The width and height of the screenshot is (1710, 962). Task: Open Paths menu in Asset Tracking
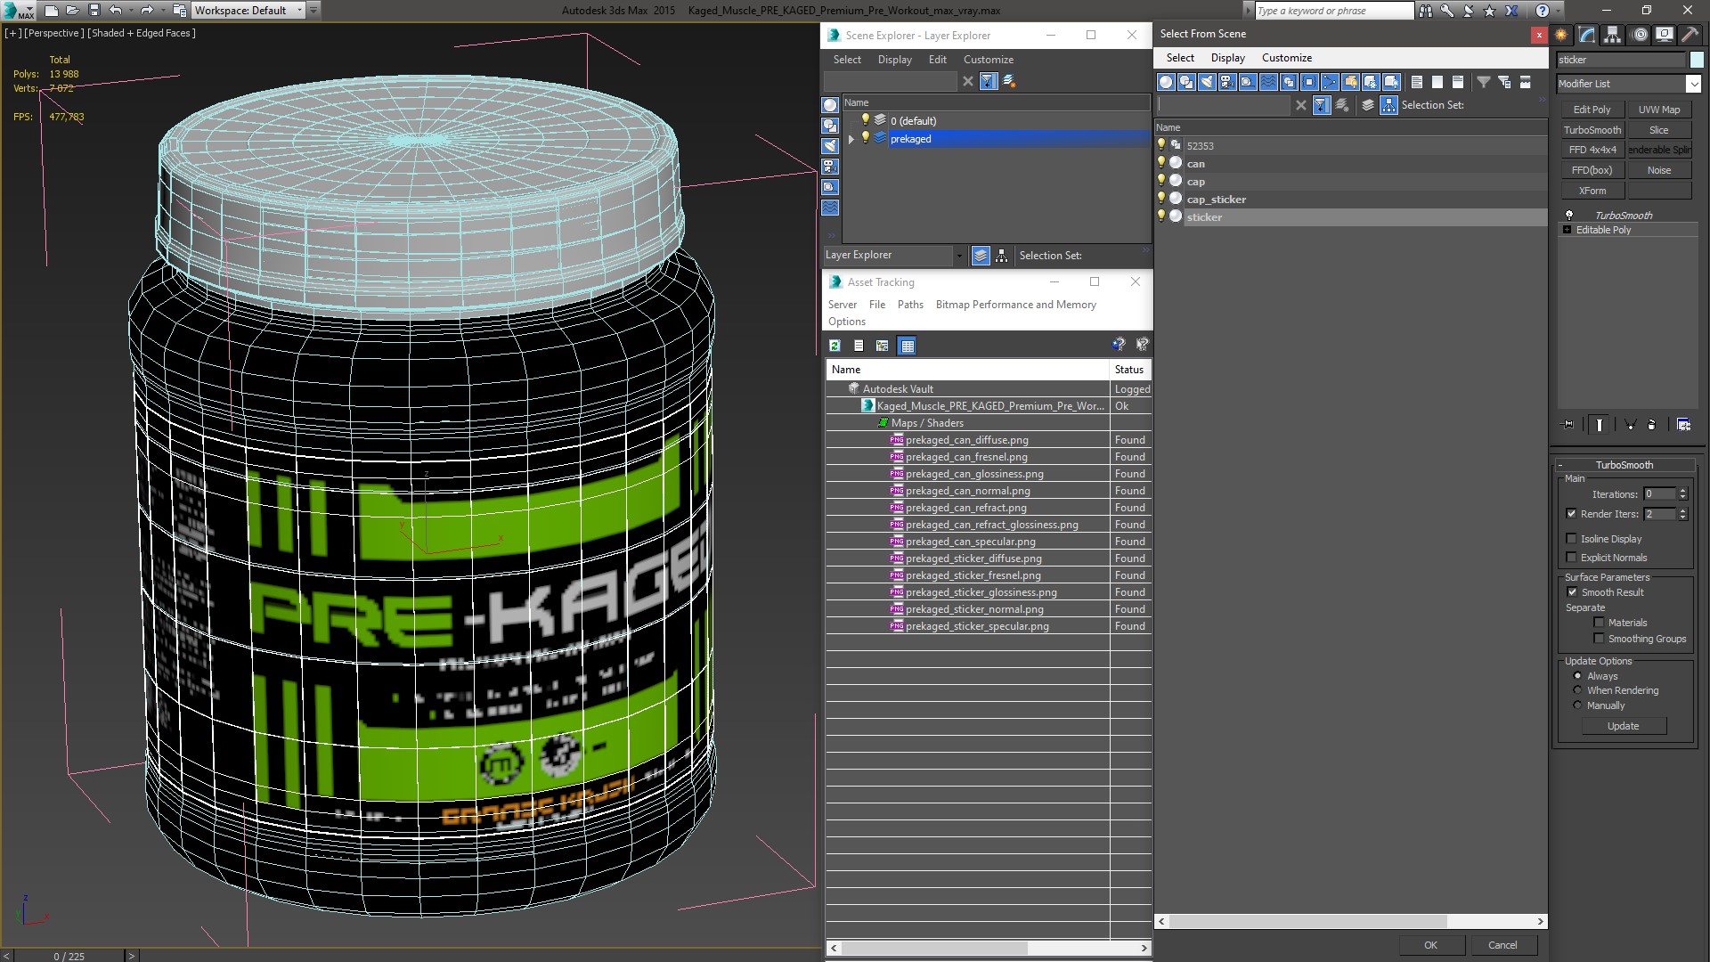pos(910,305)
